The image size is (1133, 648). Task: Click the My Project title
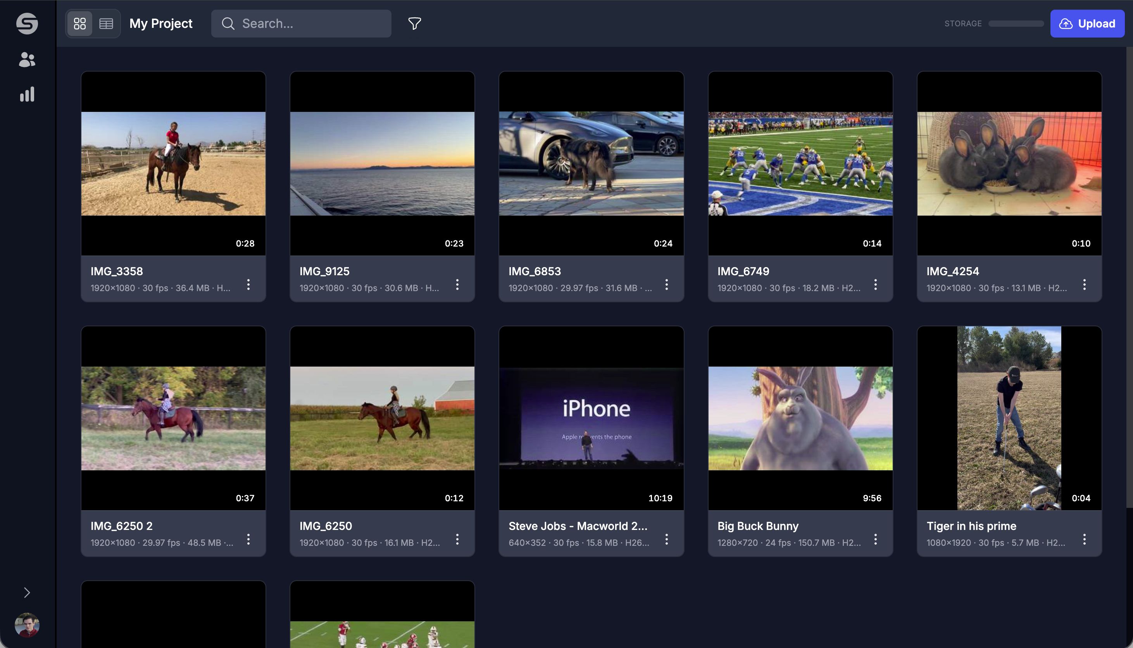click(x=161, y=24)
